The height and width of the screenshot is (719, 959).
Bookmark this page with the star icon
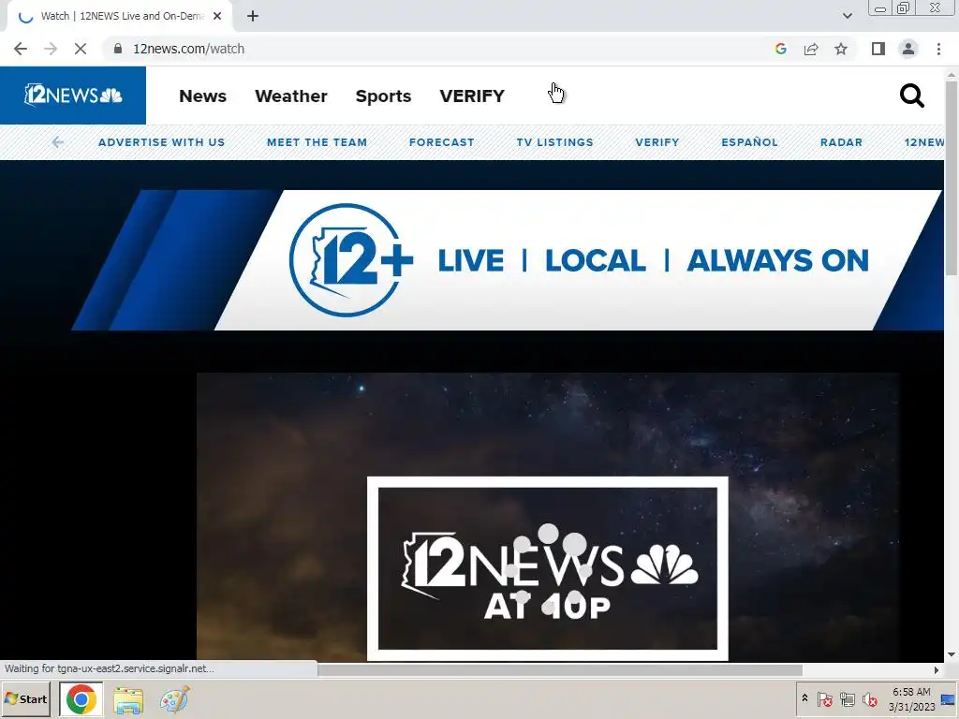click(841, 49)
